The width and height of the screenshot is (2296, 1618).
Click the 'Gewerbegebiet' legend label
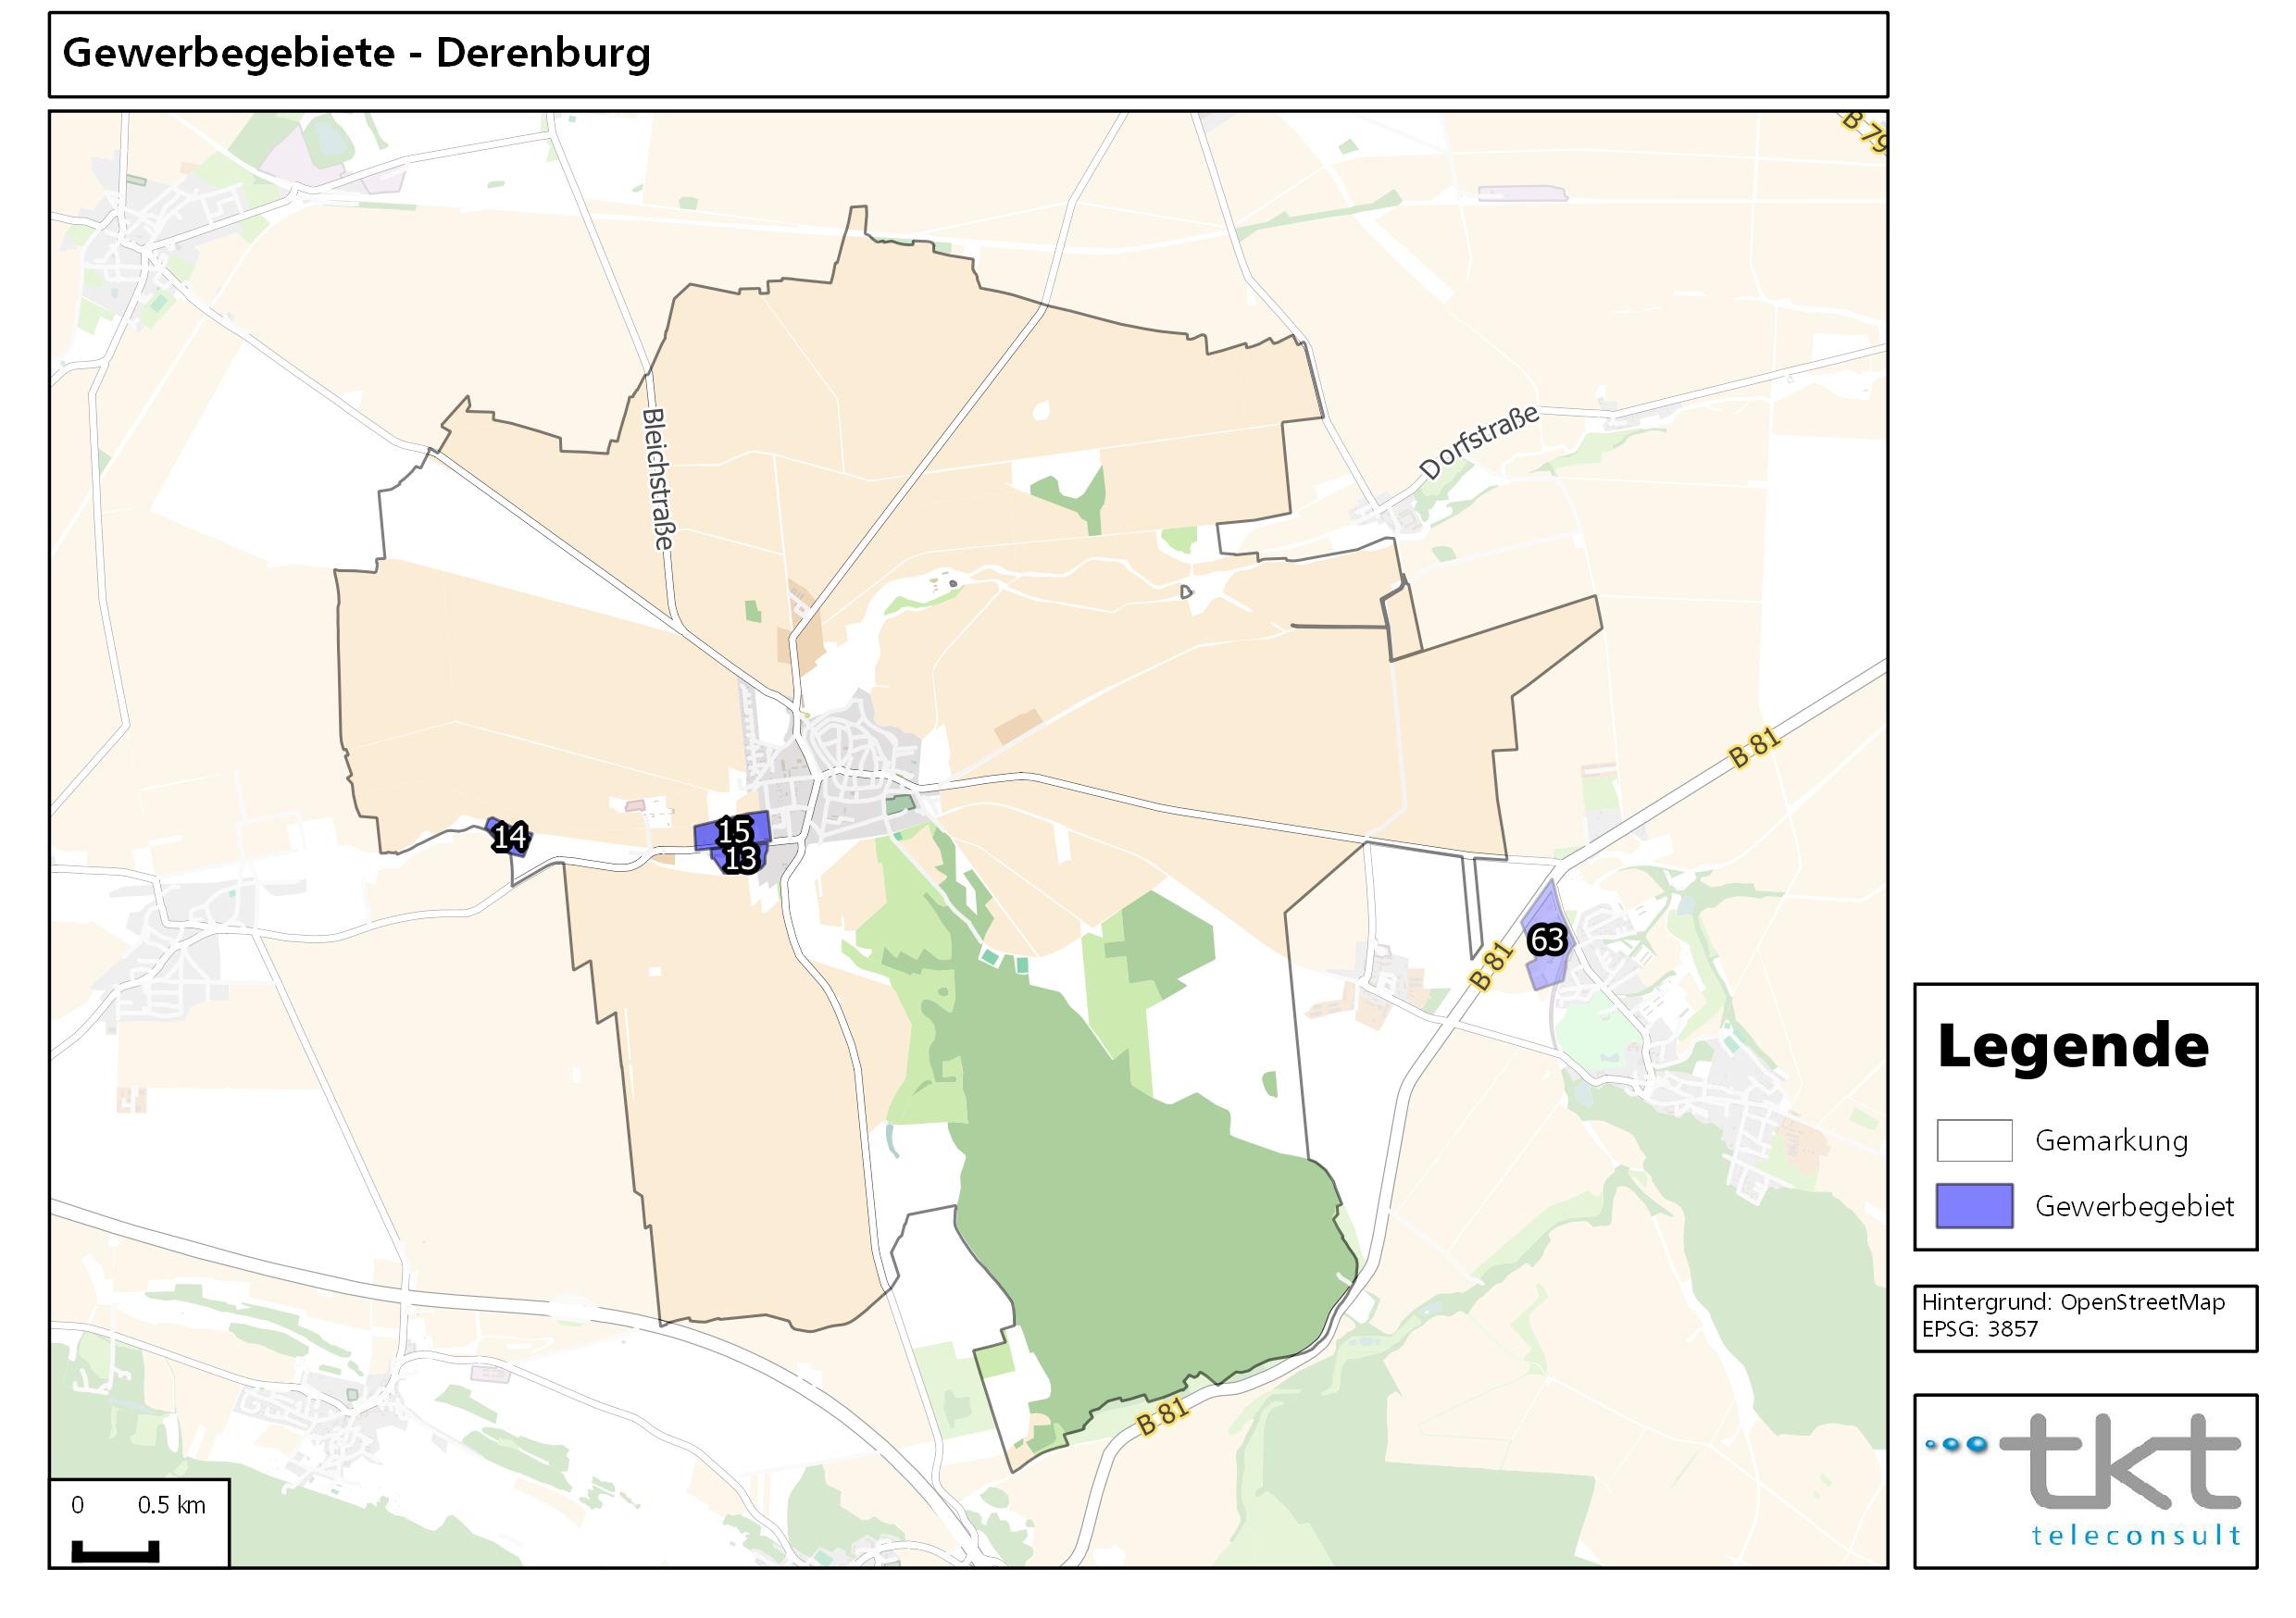[2134, 1207]
